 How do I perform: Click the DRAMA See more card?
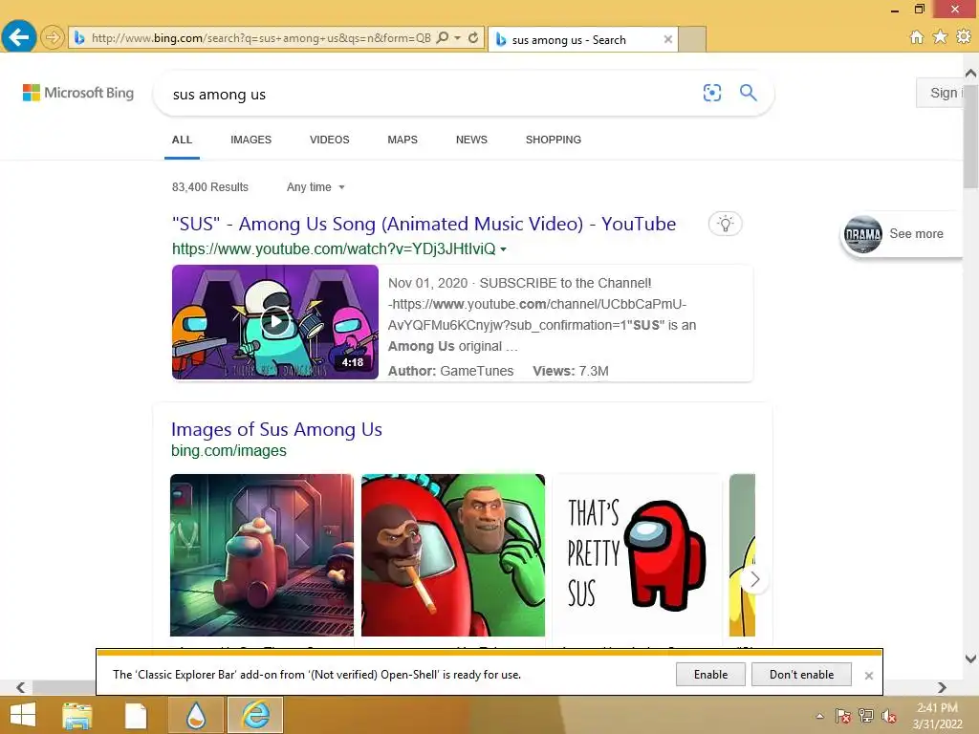(903, 234)
